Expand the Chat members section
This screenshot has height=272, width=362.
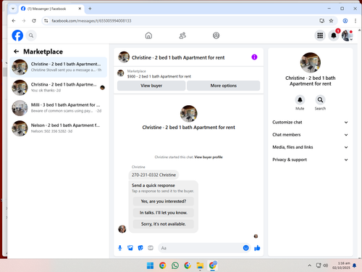310,135
